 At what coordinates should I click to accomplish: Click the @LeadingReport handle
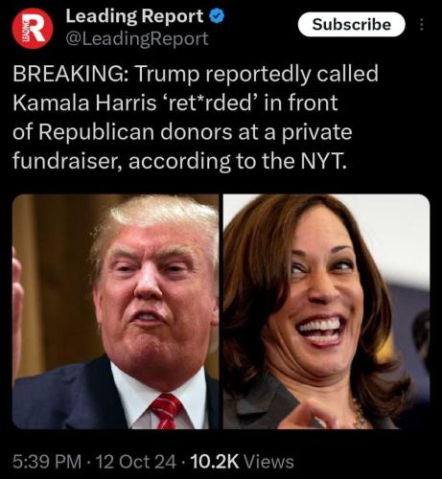[x=137, y=38]
